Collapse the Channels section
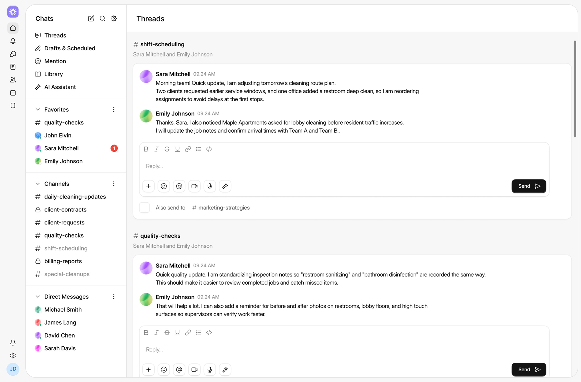Screen dimensions: 581x382 (x=38, y=183)
